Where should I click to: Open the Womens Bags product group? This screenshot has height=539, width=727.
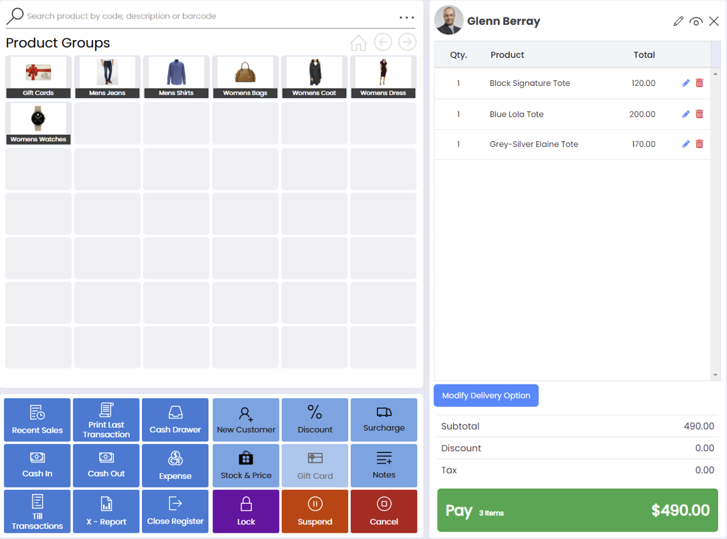coord(245,77)
